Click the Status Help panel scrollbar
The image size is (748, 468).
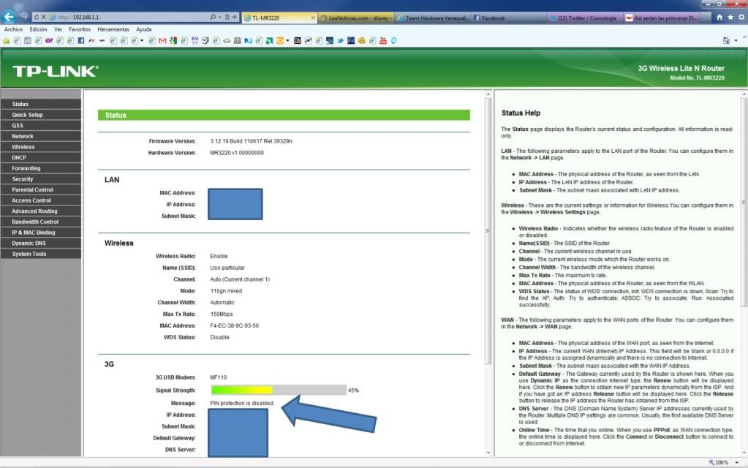(x=744, y=203)
